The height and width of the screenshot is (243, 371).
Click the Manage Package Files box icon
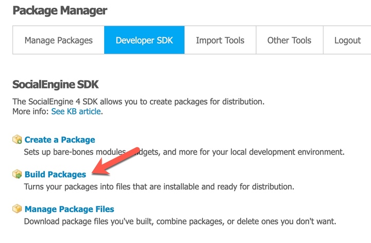click(17, 209)
